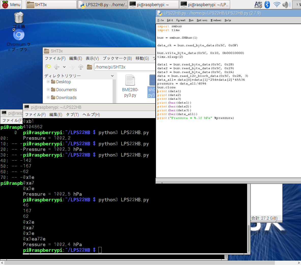Expand the Documents folder tree node
This screenshot has width=301, height=265.
tap(48, 90)
